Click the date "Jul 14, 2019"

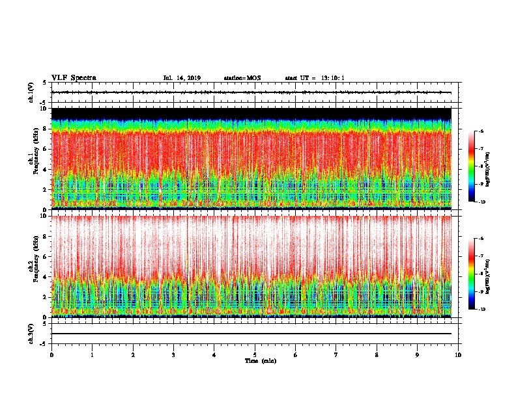182,78
